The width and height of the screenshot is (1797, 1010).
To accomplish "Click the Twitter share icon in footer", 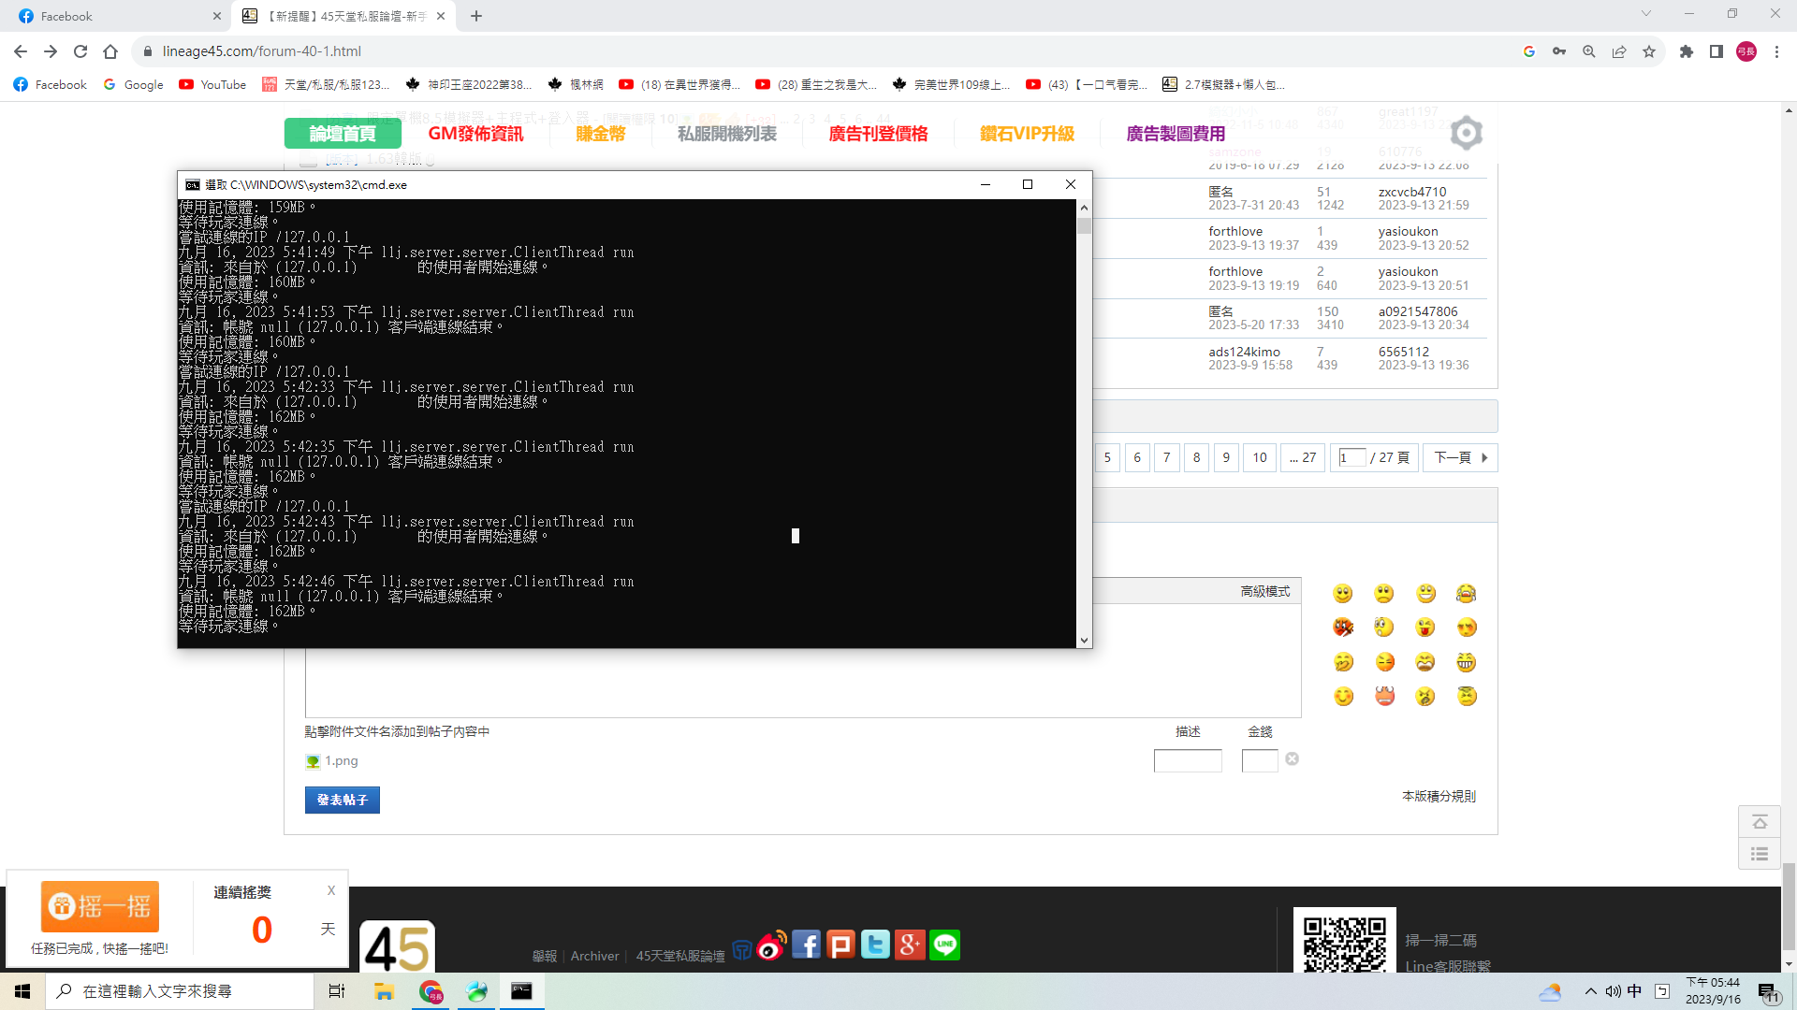I will point(875,945).
